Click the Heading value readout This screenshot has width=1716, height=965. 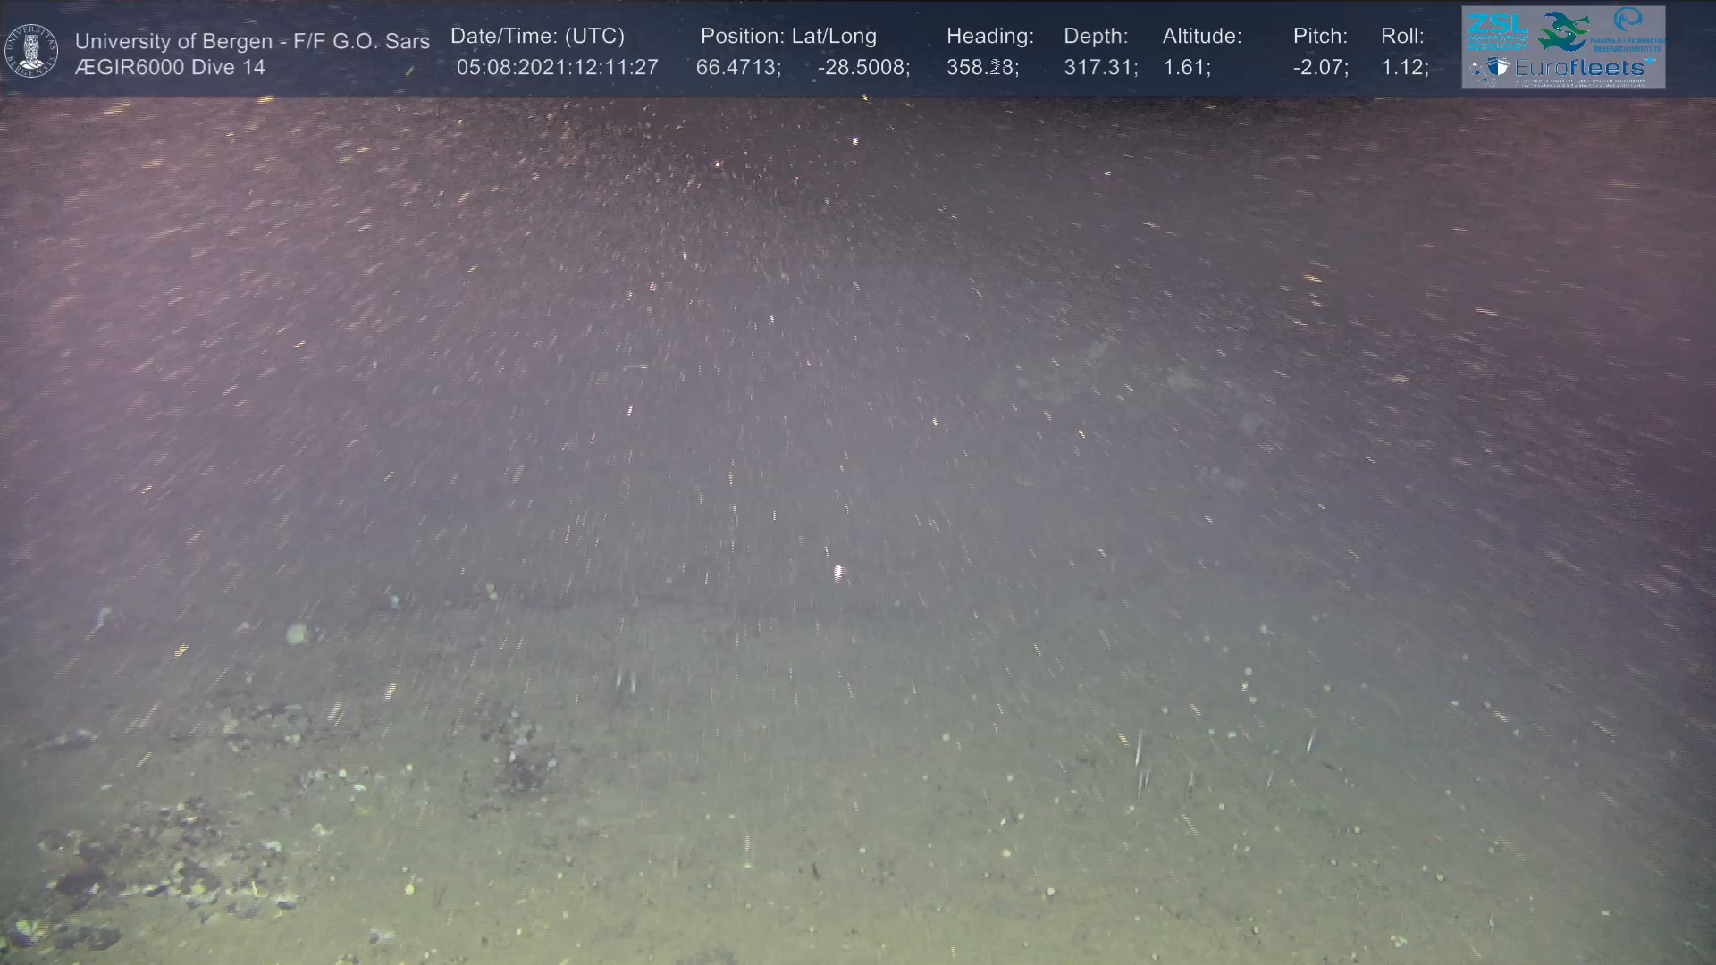(981, 68)
